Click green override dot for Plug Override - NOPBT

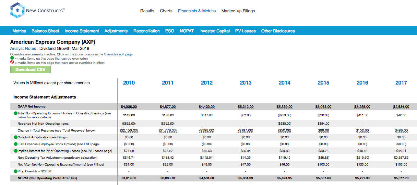(x=16, y=171)
